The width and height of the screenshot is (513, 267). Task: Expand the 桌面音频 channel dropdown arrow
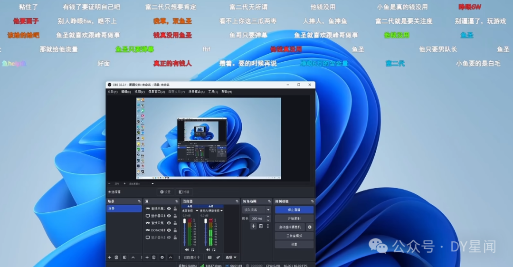coord(197,211)
